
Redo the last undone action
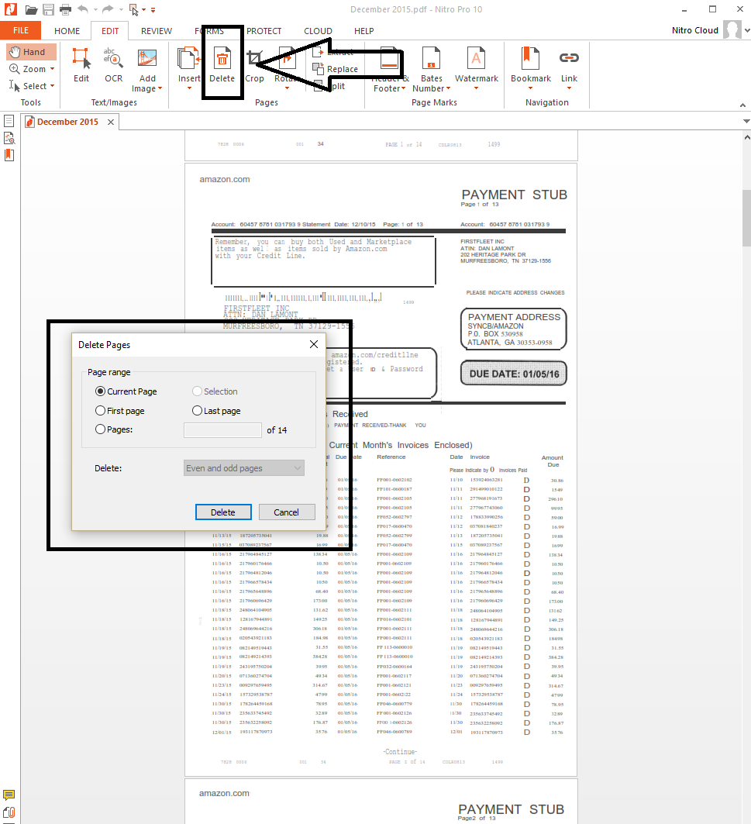(x=108, y=9)
